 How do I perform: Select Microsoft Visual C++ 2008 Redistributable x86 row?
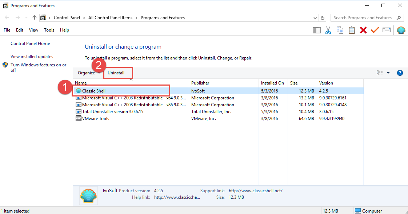pos(218,105)
